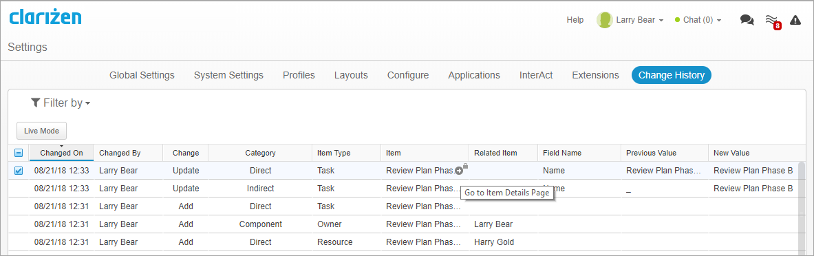Click the Live Mode button
Image resolution: width=814 pixels, height=256 pixels.
pyautogui.click(x=41, y=131)
